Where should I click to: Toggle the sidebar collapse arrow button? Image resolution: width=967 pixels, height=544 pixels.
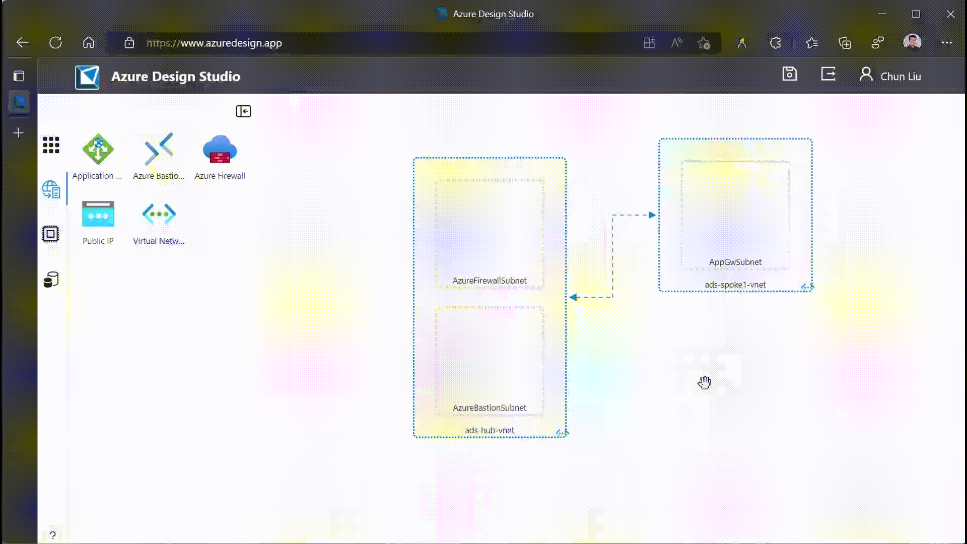(x=242, y=111)
